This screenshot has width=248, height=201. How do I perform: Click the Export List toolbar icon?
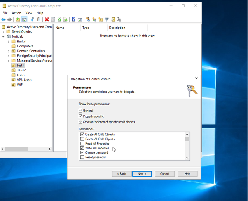point(65,19)
